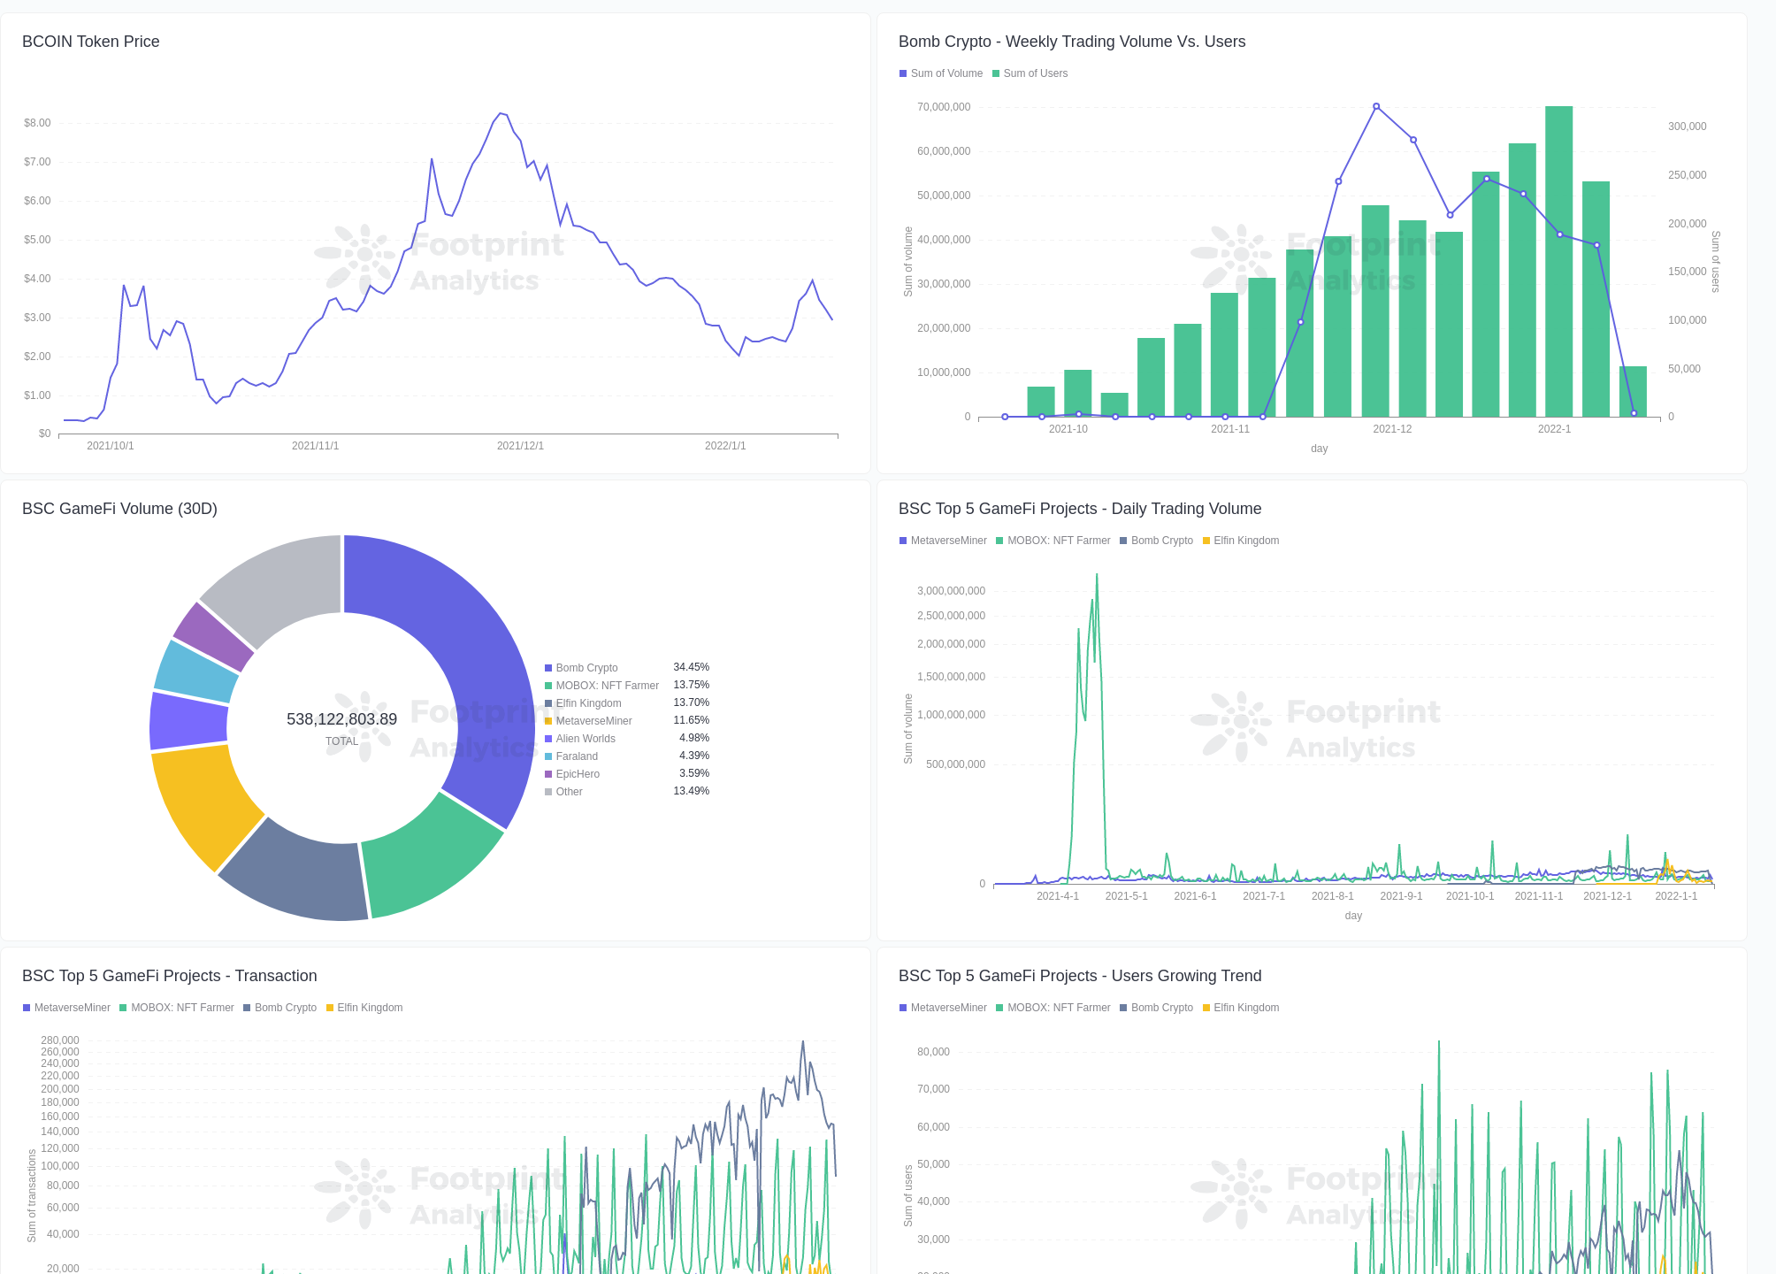Click the Bomb Crypto legend label showing 34.45%
The width and height of the screenshot is (1776, 1274).
point(588,667)
